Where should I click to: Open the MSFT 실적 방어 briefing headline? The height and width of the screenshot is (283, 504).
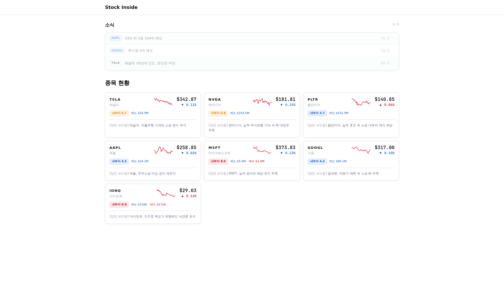coord(243,174)
